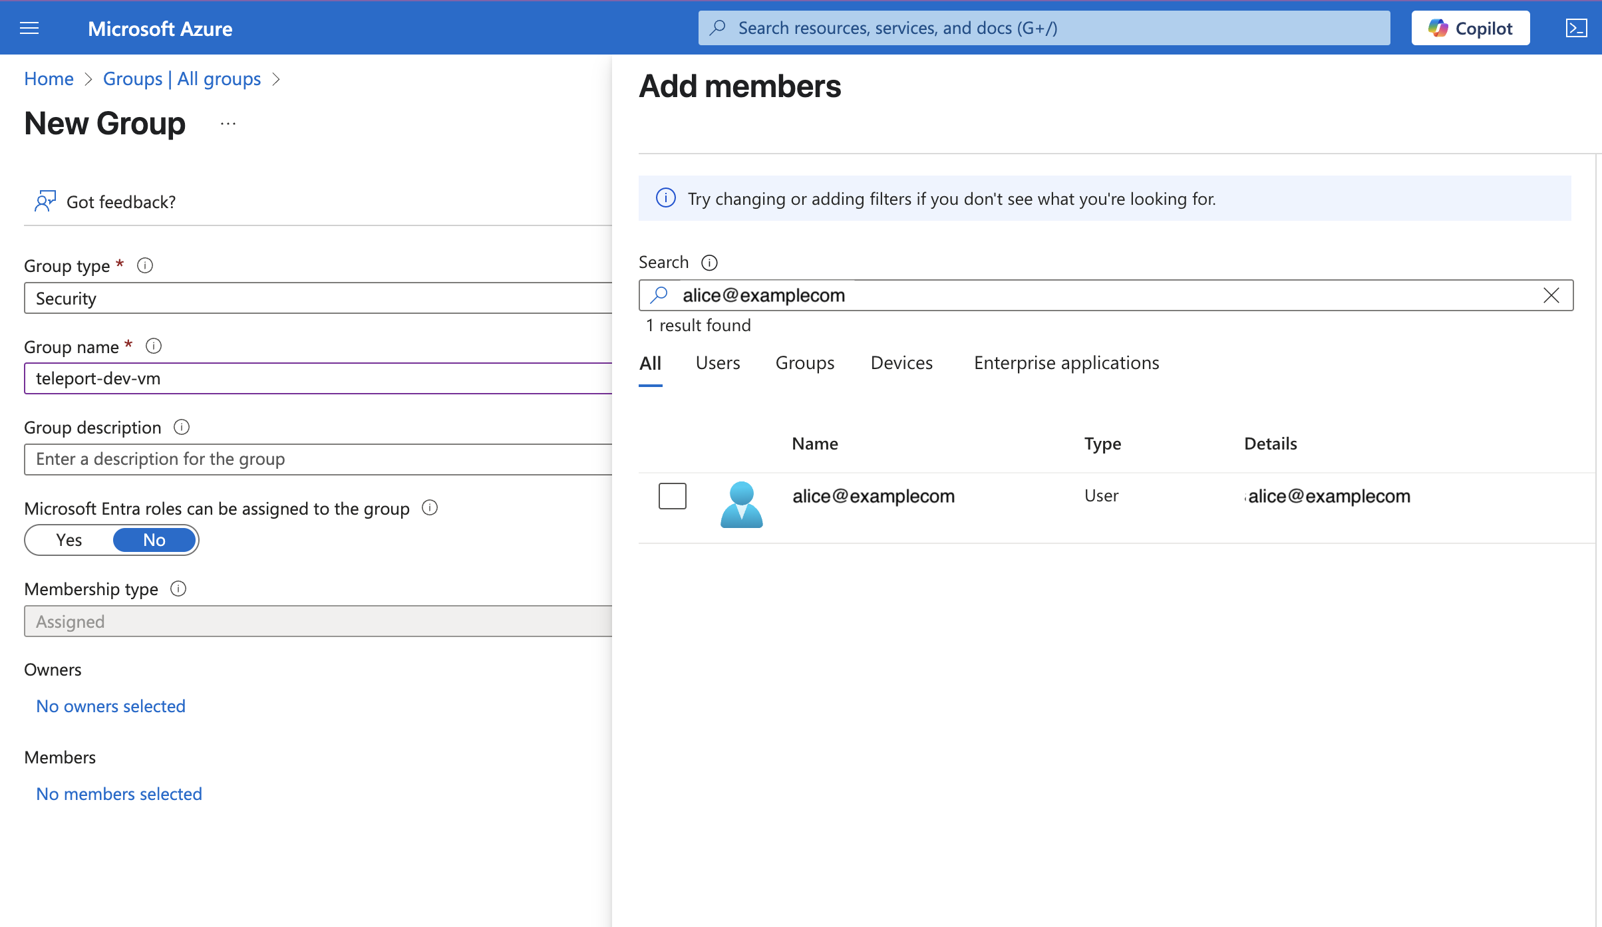
Task: Click the Group name info icon
Action: tap(154, 346)
